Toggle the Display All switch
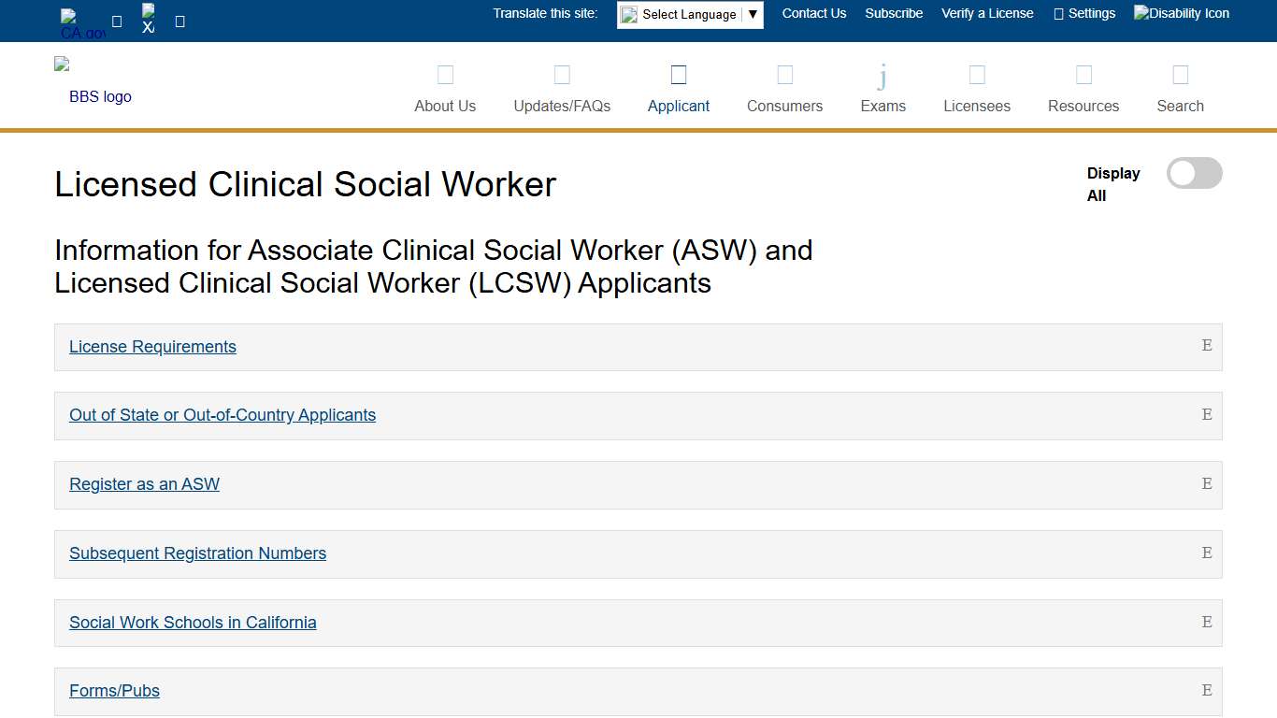Image resolution: width=1277 pixels, height=718 pixels. coord(1194,173)
